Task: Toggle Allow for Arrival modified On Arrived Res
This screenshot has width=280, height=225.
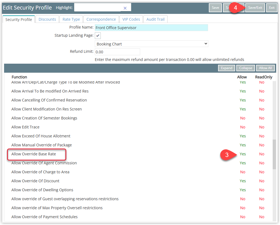Action: (243, 91)
